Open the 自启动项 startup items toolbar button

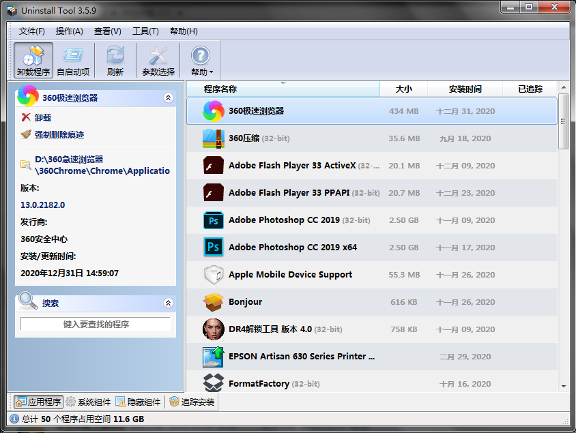(x=73, y=60)
